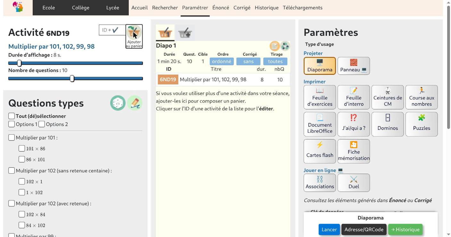Screen dimensions: 451x237
Task: Add activity to basket with Ajouter au panier
Action: point(134,36)
